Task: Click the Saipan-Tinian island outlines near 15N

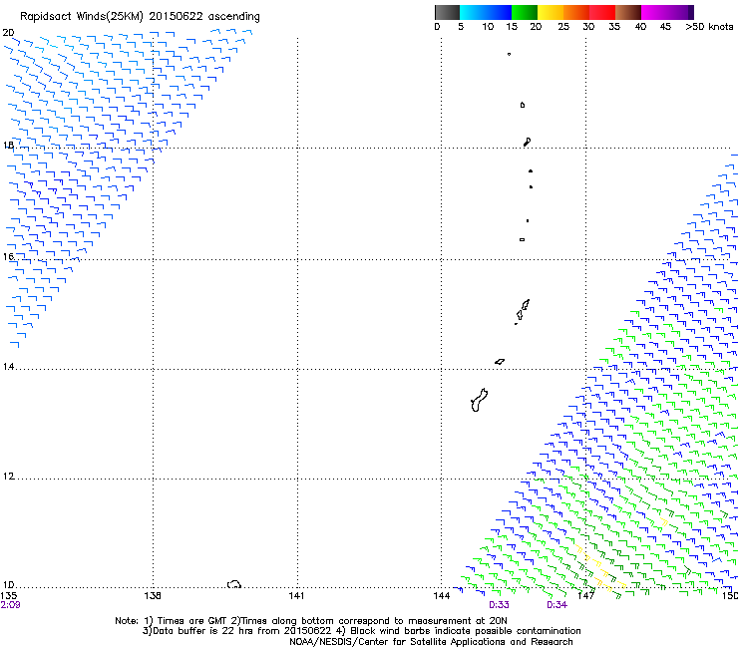Action: (522, 311)
